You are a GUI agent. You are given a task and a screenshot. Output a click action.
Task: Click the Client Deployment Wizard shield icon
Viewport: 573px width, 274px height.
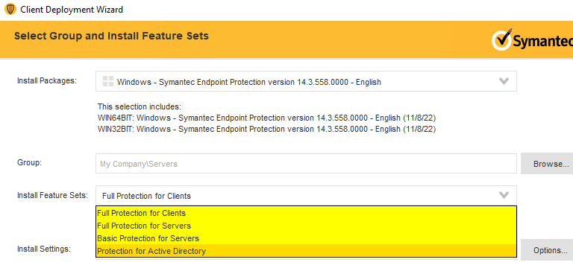tap(10, 9)
